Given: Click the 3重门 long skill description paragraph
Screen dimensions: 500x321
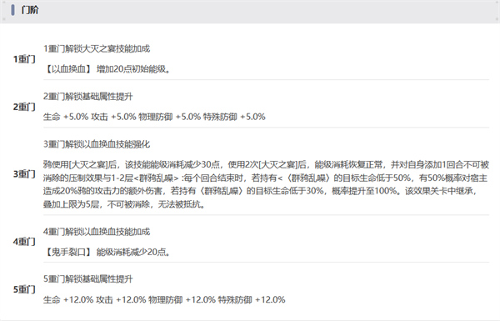Looking at the screenshot, I should click(266, 184).
